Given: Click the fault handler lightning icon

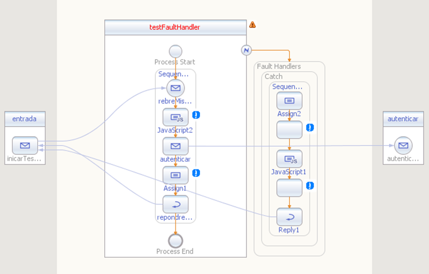Looking at the screenshot, I should pyautogui.click(x=246, y=50).
